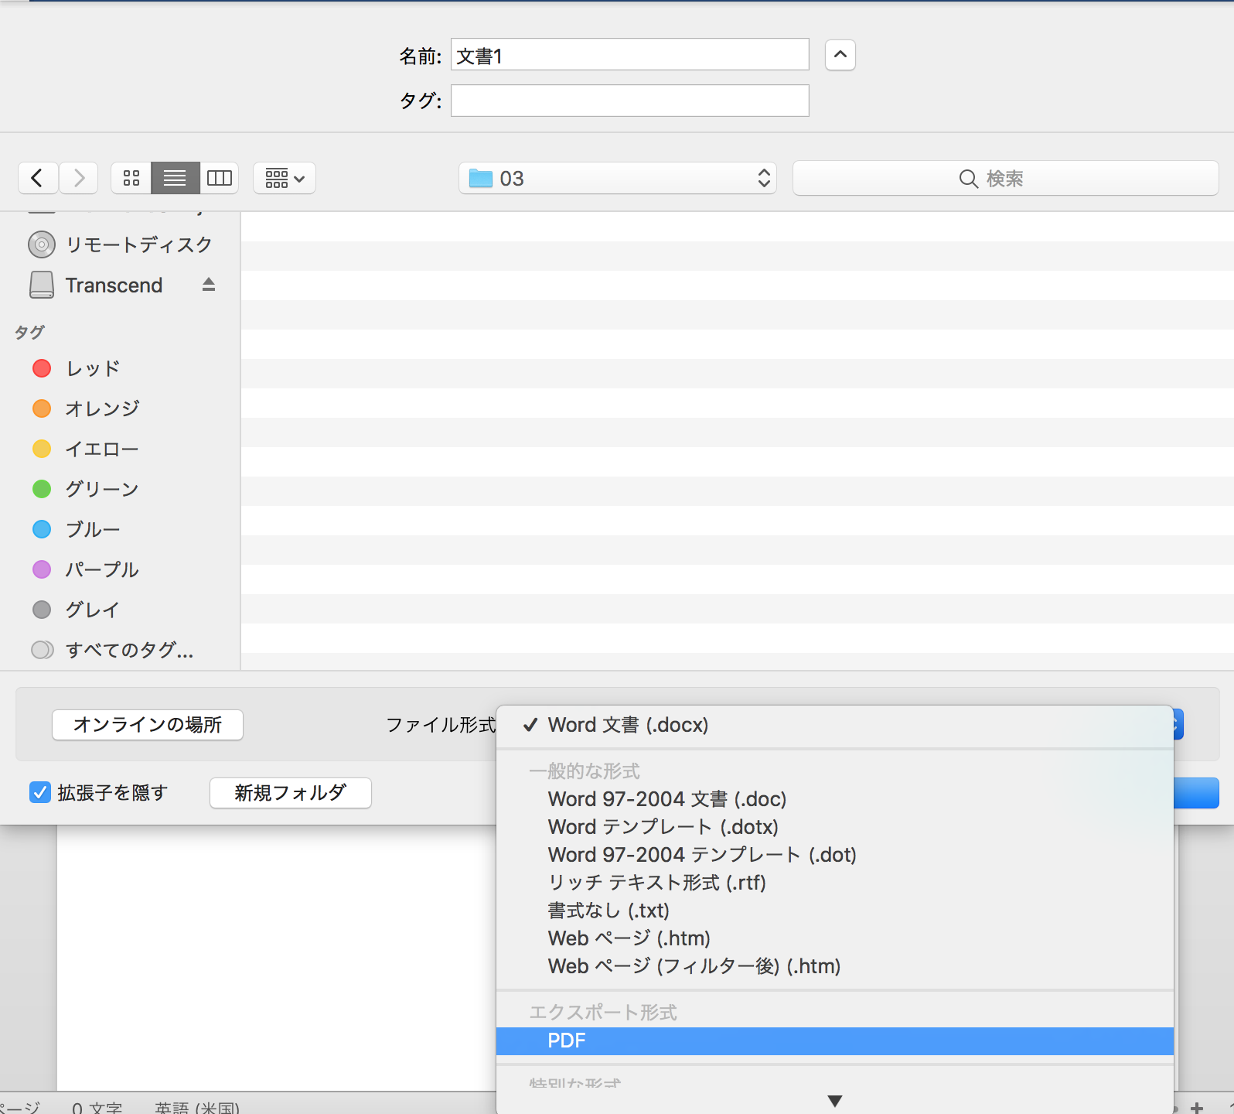Create a new folder
Screen dimensions: 1234x1114
(290, 793)
